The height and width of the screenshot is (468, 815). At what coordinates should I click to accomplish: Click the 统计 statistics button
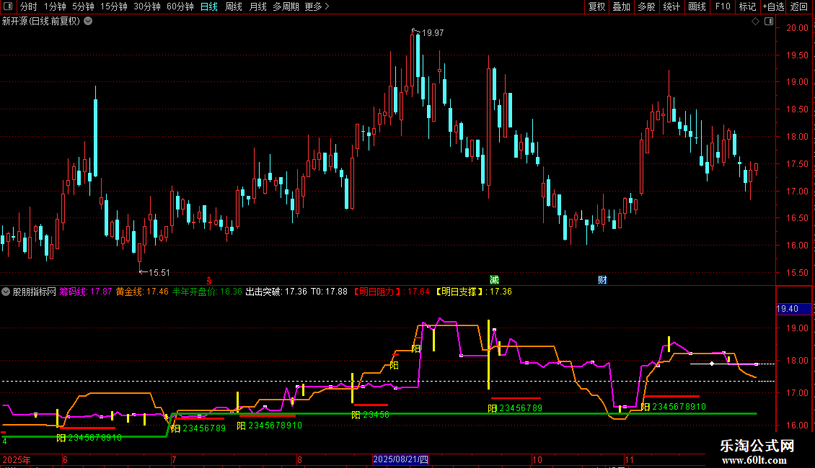671,6
